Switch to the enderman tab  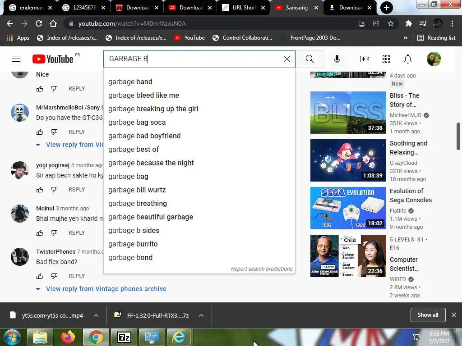coord(30,8)
